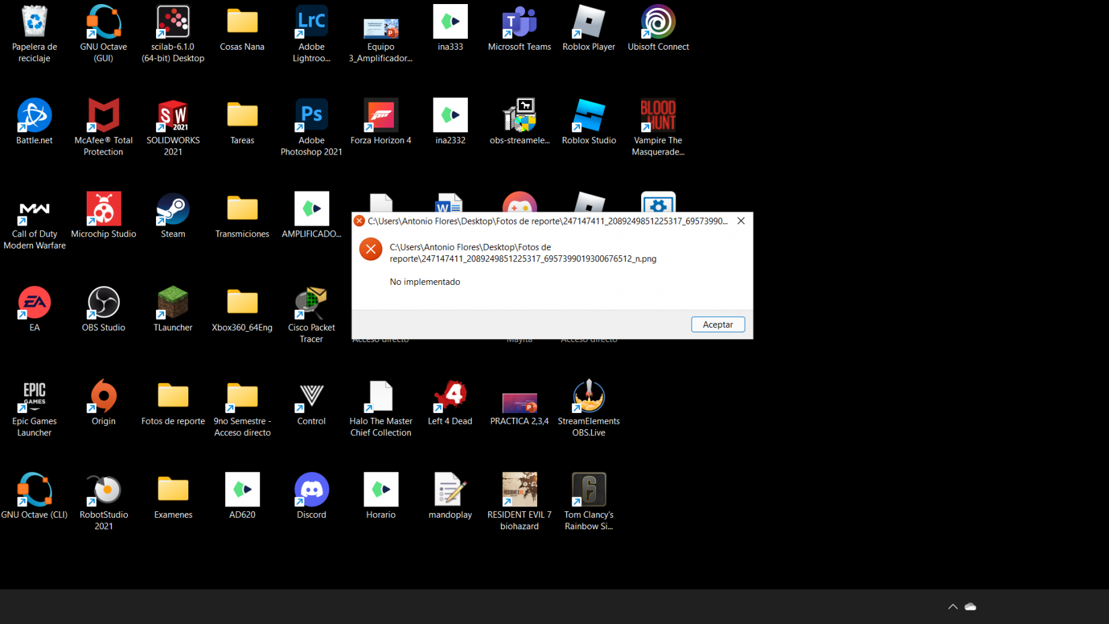
Task: Launch Steam
Action: pos(173,215)
